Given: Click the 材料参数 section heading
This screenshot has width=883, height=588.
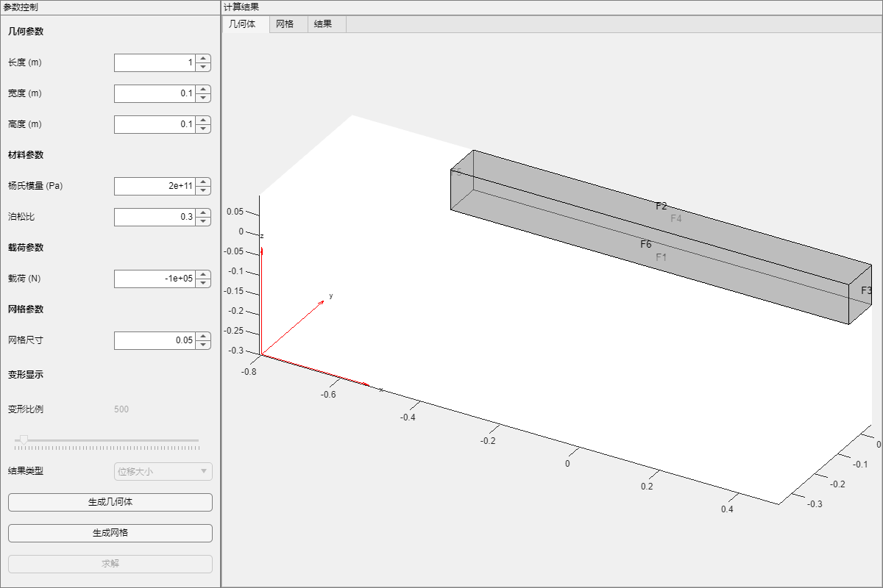Looking at the screenshot, I should tap(26, 155).
